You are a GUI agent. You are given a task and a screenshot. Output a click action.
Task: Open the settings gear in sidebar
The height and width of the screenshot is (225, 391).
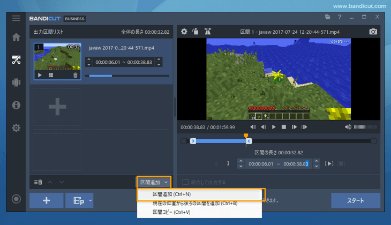pyautogui.click(x=16, y=127)
